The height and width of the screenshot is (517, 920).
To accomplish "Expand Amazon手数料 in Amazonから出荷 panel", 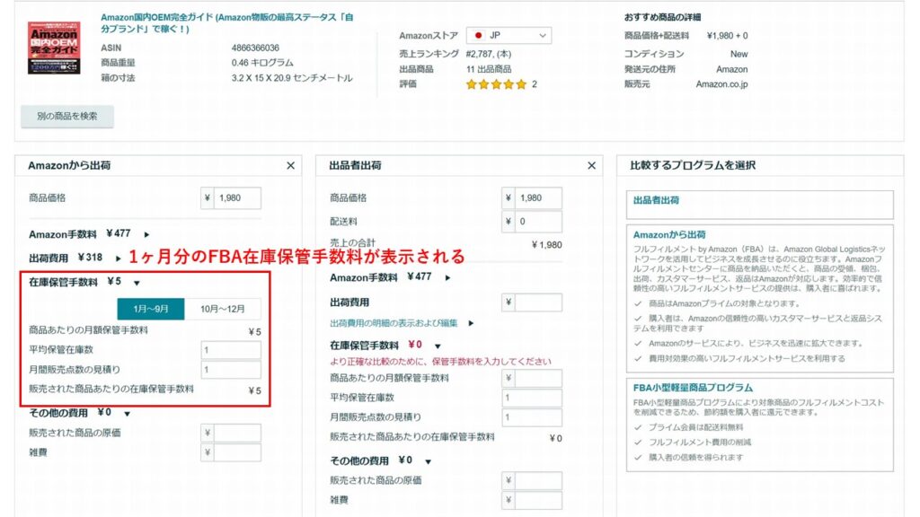I will click(147, 234).
